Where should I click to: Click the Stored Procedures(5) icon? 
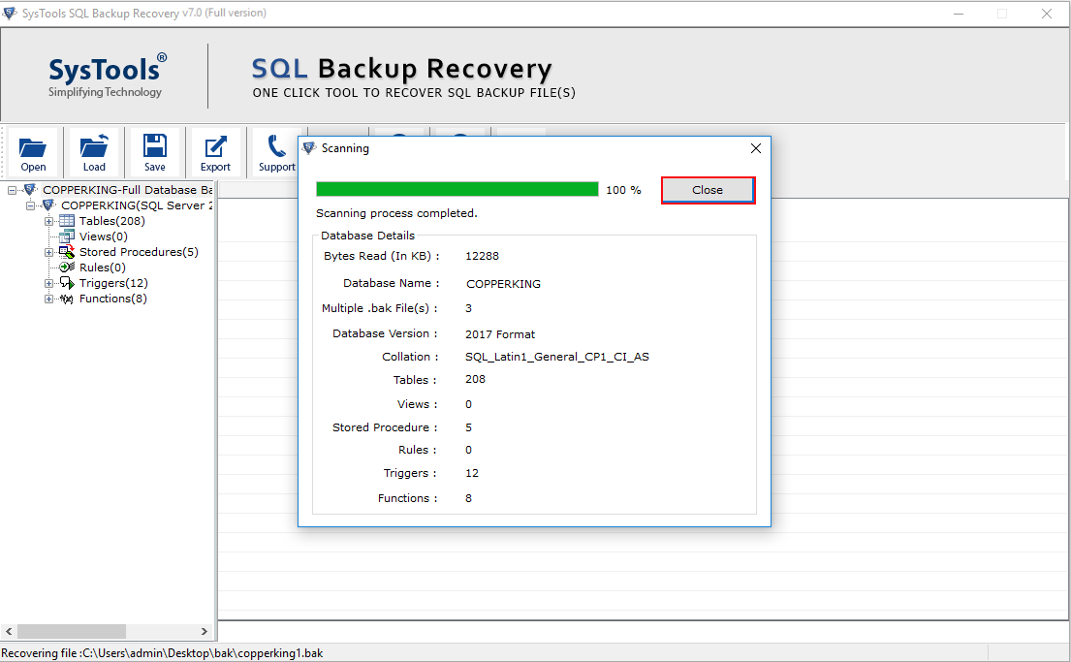pyautogui.click(x=67, y=252)
